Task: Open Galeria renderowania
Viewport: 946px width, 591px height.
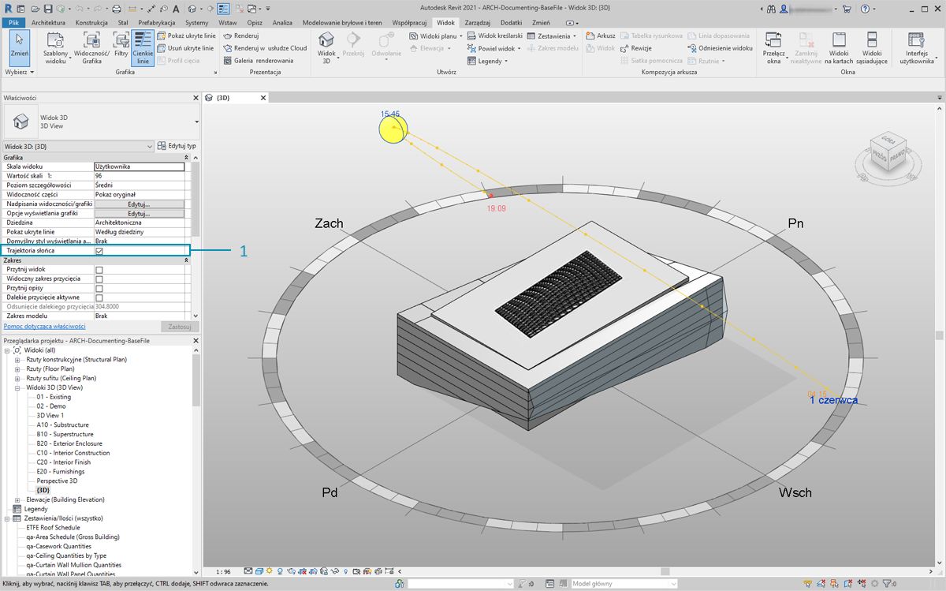Action: pyautogui.click(x=259, y=61)
